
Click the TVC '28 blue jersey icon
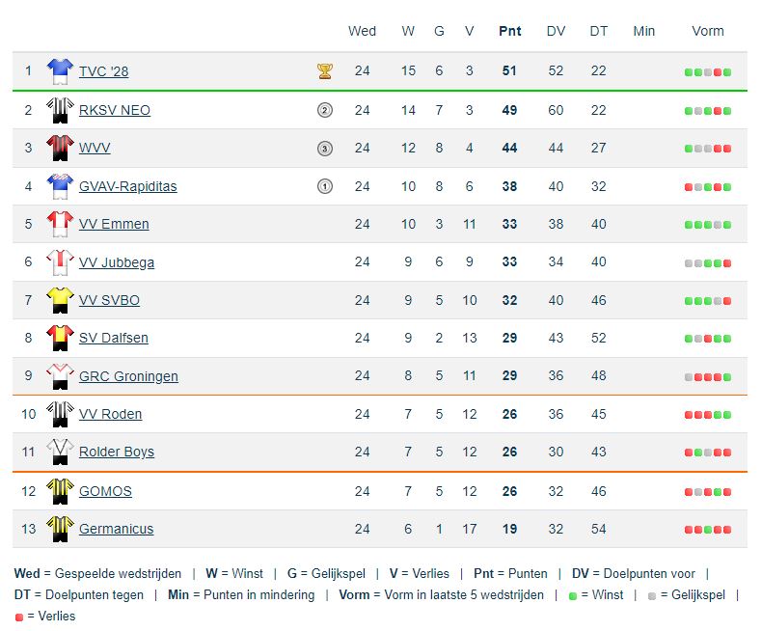click(60, 70)
